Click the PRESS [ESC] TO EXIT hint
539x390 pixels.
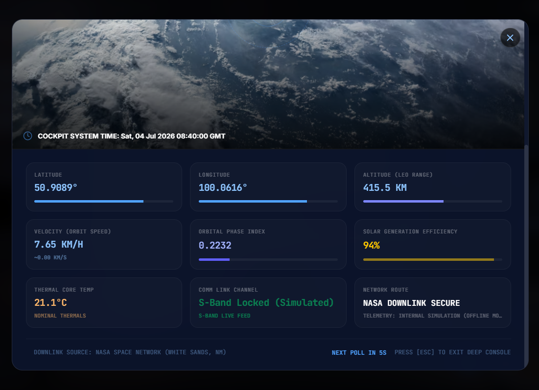point(452,352)
